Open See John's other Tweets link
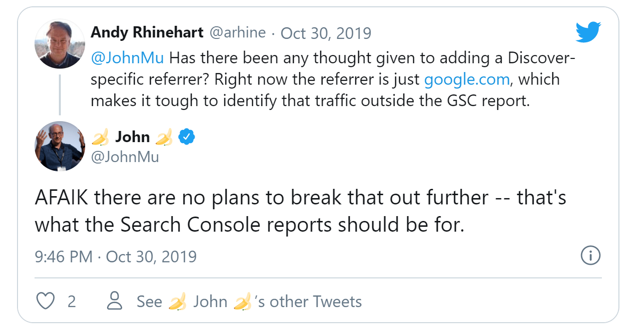Viewport: 634px width, 329px height. (249, 301)
